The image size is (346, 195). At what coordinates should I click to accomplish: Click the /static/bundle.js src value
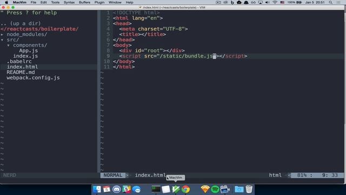(186, 56)
